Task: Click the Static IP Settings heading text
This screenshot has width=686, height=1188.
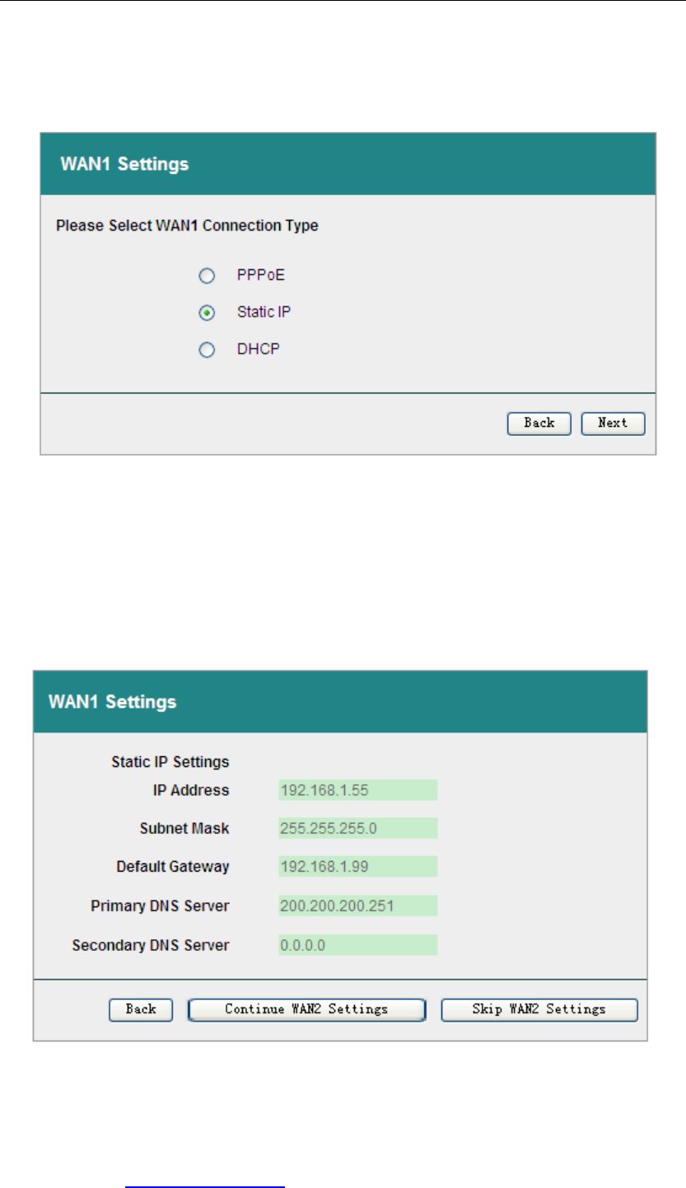Action: (170, 761)
